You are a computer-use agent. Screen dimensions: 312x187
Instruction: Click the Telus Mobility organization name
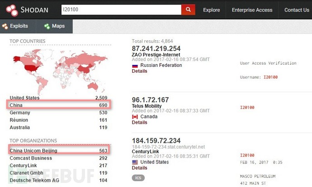147,106
